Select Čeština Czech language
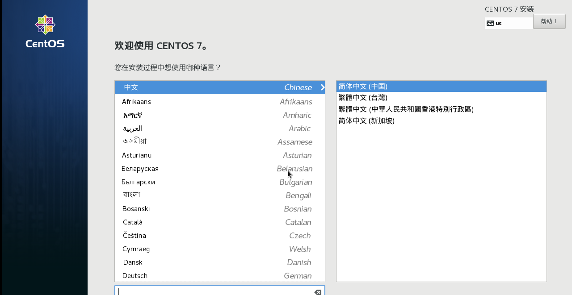 click(x=220, y=236)
